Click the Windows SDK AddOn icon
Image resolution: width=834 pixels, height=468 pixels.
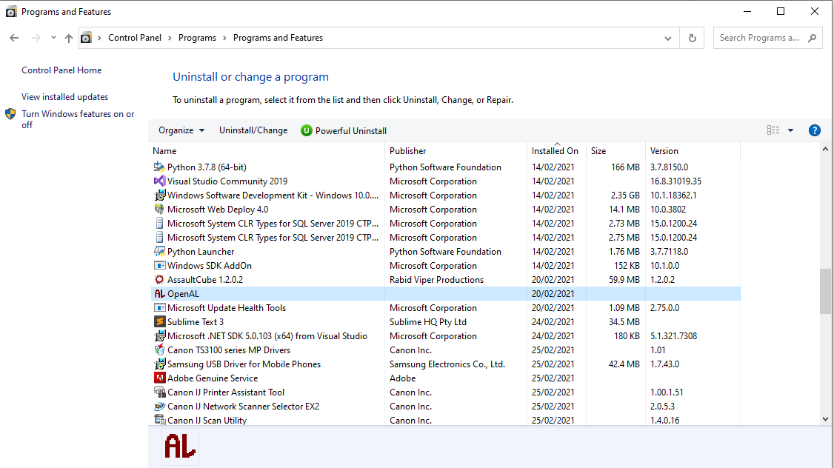159,265
